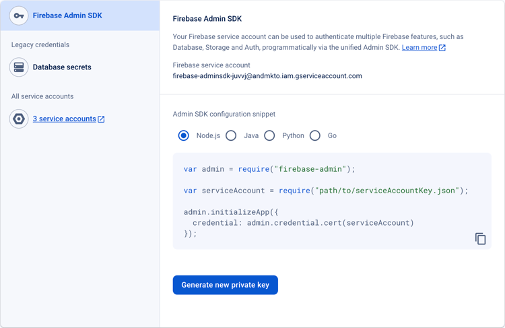Click the hexagon service accounts icon
The height and width of the screenshot is (328, 505).
(19, 119)
